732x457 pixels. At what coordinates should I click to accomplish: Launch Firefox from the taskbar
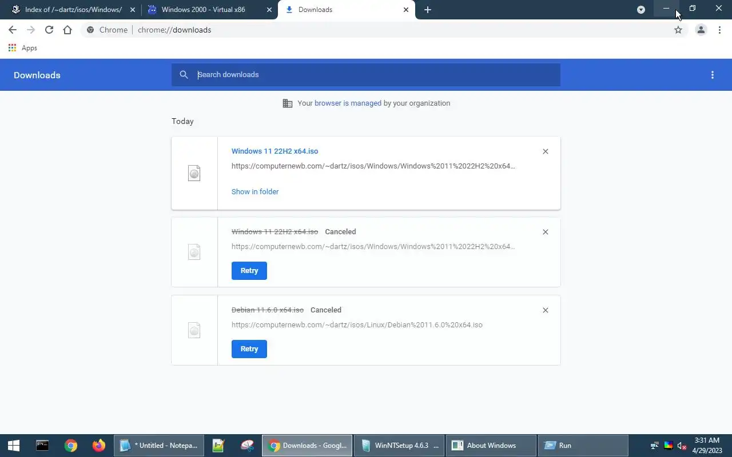point(99,446)
